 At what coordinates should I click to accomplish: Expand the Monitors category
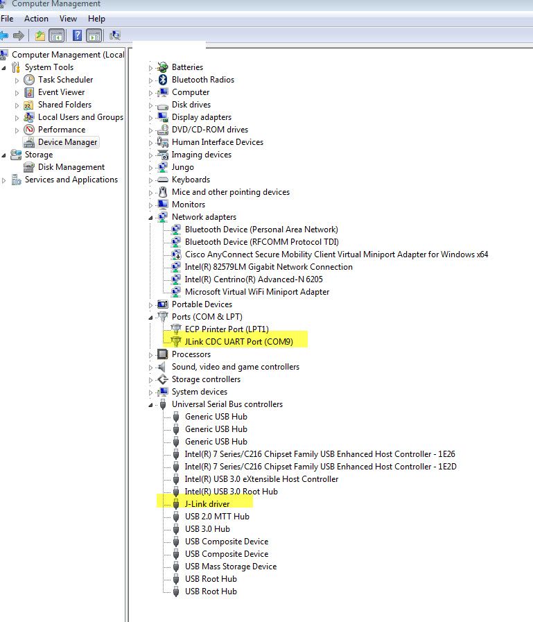click(x=150, y=205)
